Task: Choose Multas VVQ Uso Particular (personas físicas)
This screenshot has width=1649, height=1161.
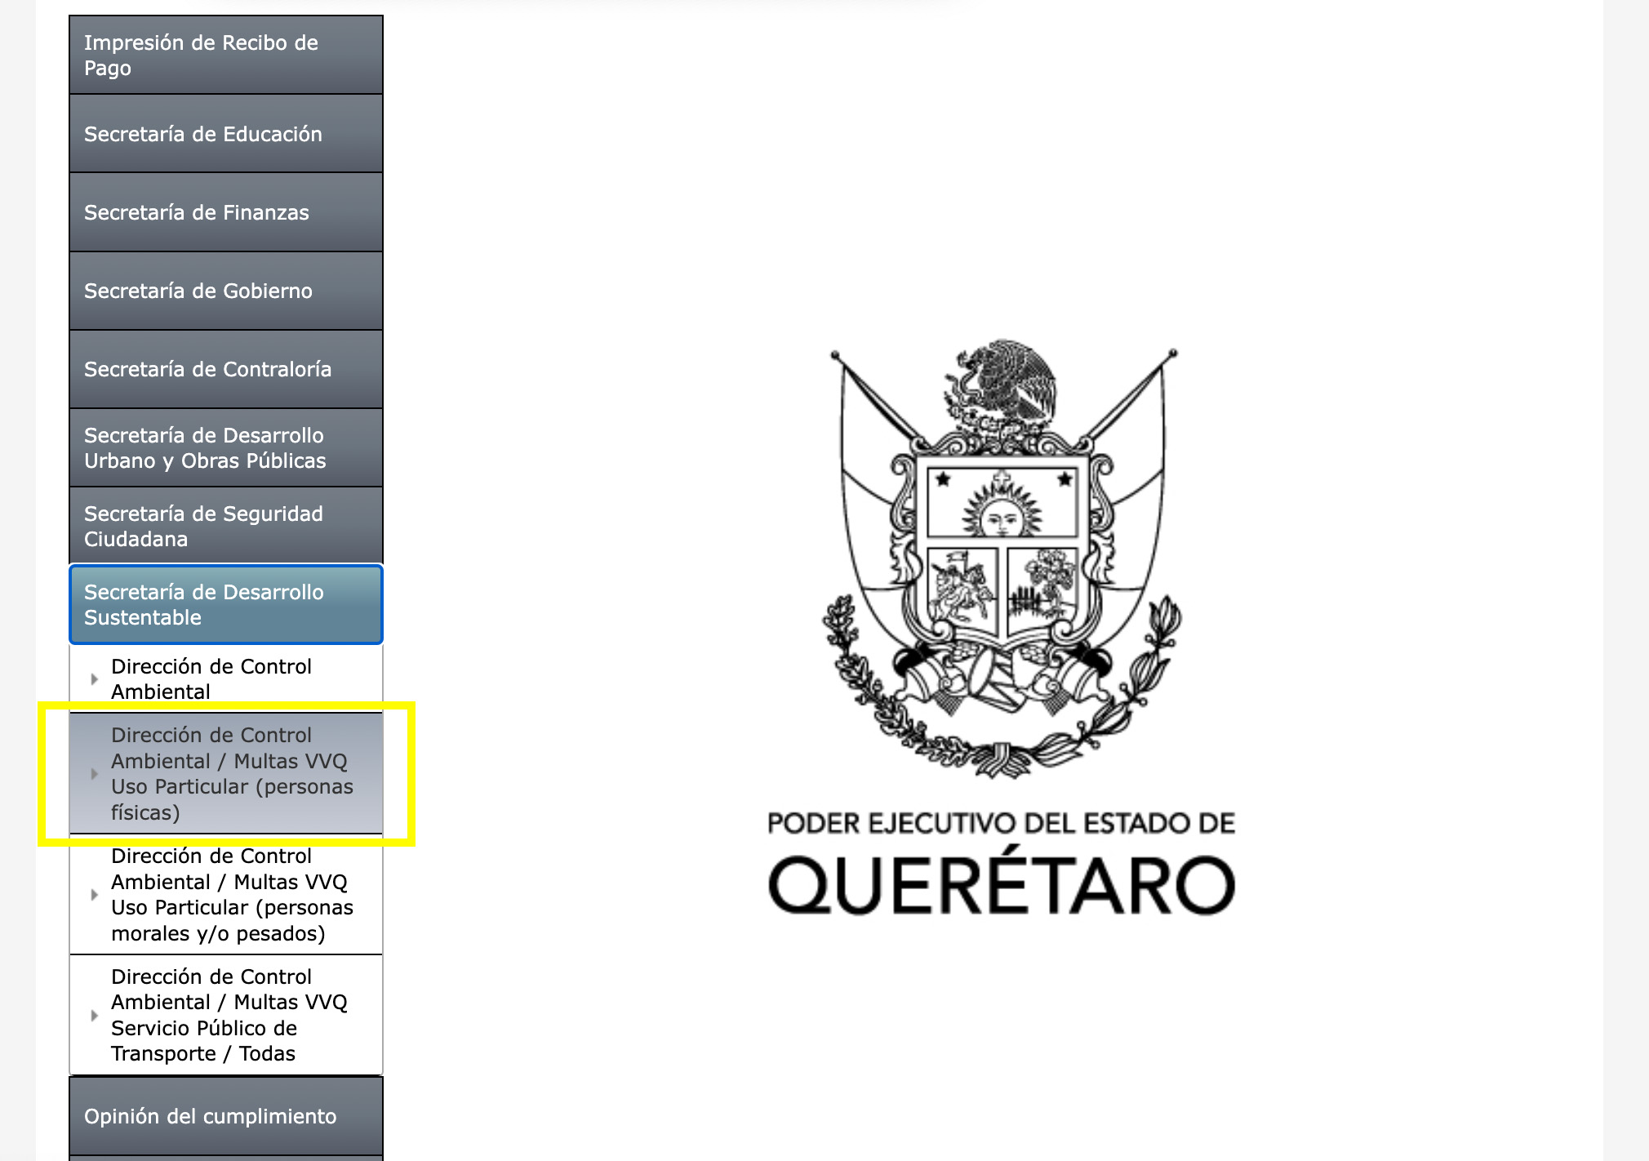Action: point(233,774)
